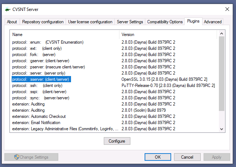
Task: Switch to the Advanced tab
Action: pos(213,22)
